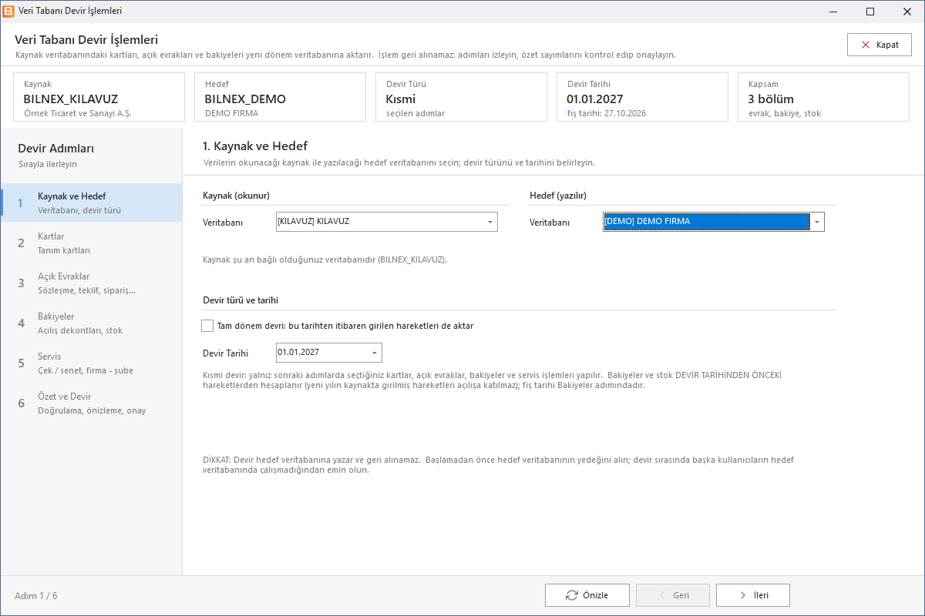Click the Kapat button
925x616 pixels.
pos(880,45)
